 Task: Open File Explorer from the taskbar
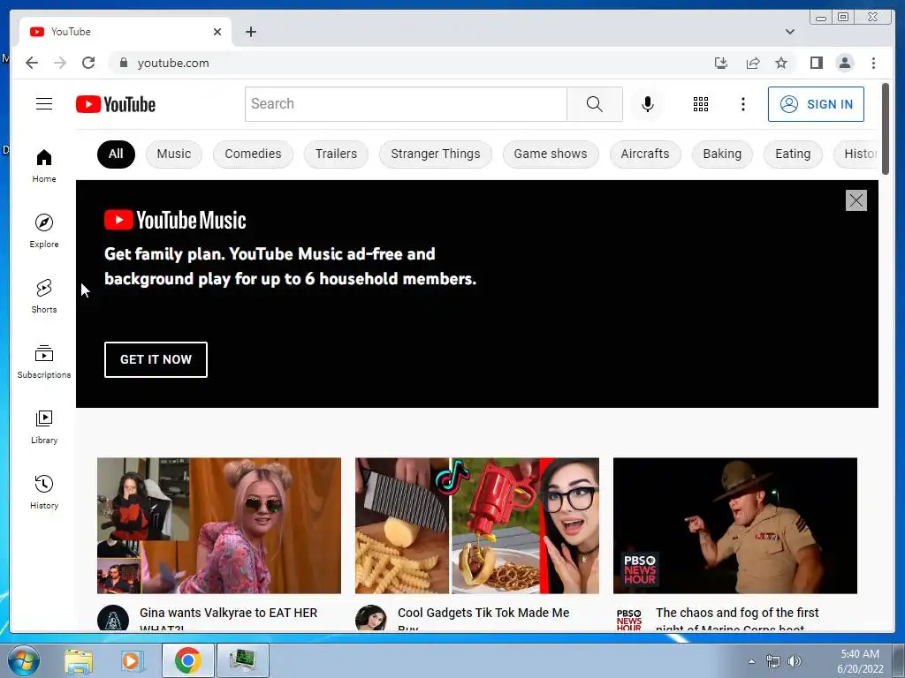(79, 660)
